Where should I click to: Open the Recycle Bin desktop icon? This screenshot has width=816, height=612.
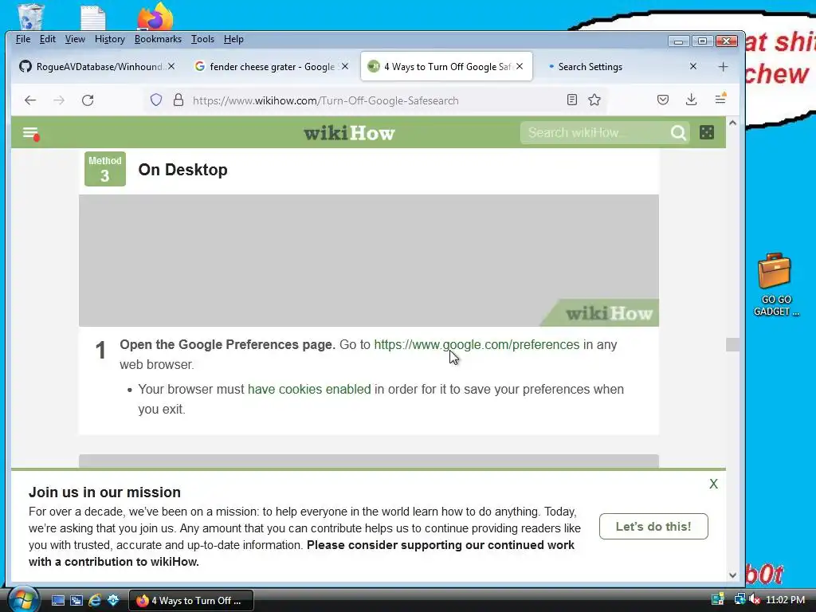point(31,17)
